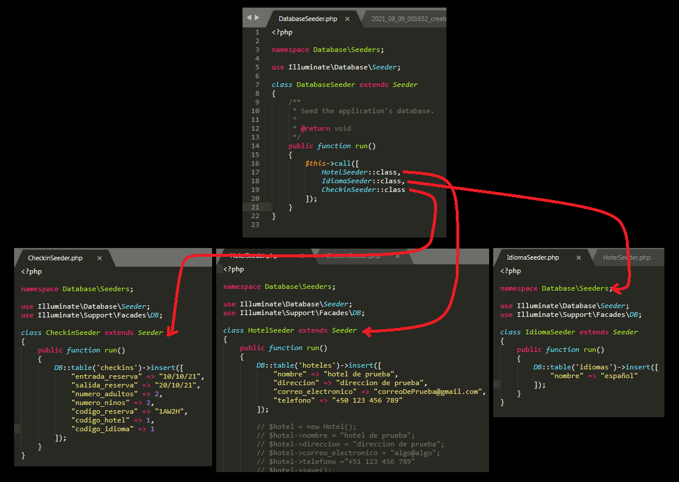Click the previous tab left arrow
Viewport: 679px width, 482px height.
pyautogui.click(x=249, y=18)
